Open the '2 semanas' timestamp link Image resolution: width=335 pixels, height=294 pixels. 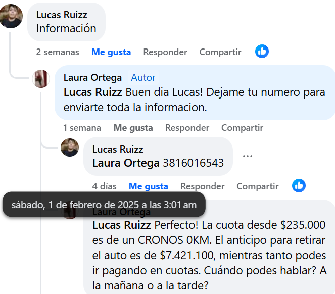coord(58,52)
